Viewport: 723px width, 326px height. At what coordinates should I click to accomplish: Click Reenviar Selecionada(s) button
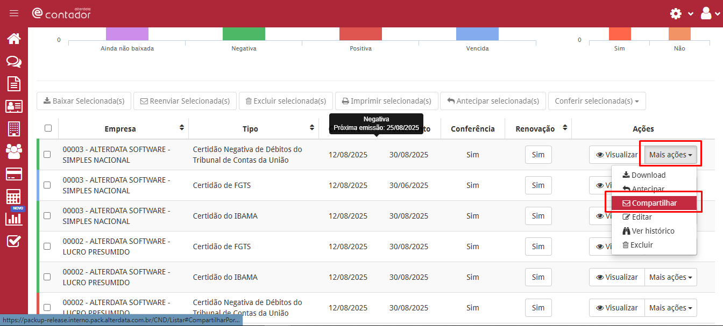point(185,101)
